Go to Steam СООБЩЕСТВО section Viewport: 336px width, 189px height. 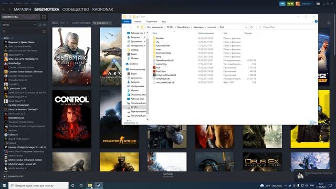coord(76,9)
